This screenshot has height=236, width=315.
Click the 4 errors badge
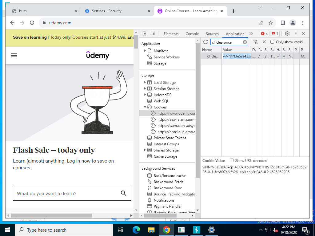click(264, 34)
